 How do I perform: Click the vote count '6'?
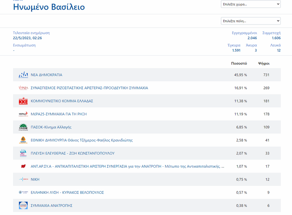(268, 206)
